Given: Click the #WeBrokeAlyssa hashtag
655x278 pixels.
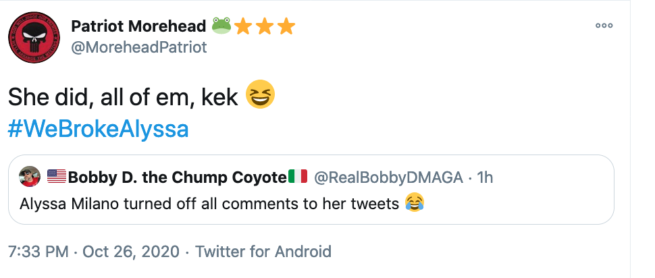Looking at the screenshot, I should click(x=99, y=130).
